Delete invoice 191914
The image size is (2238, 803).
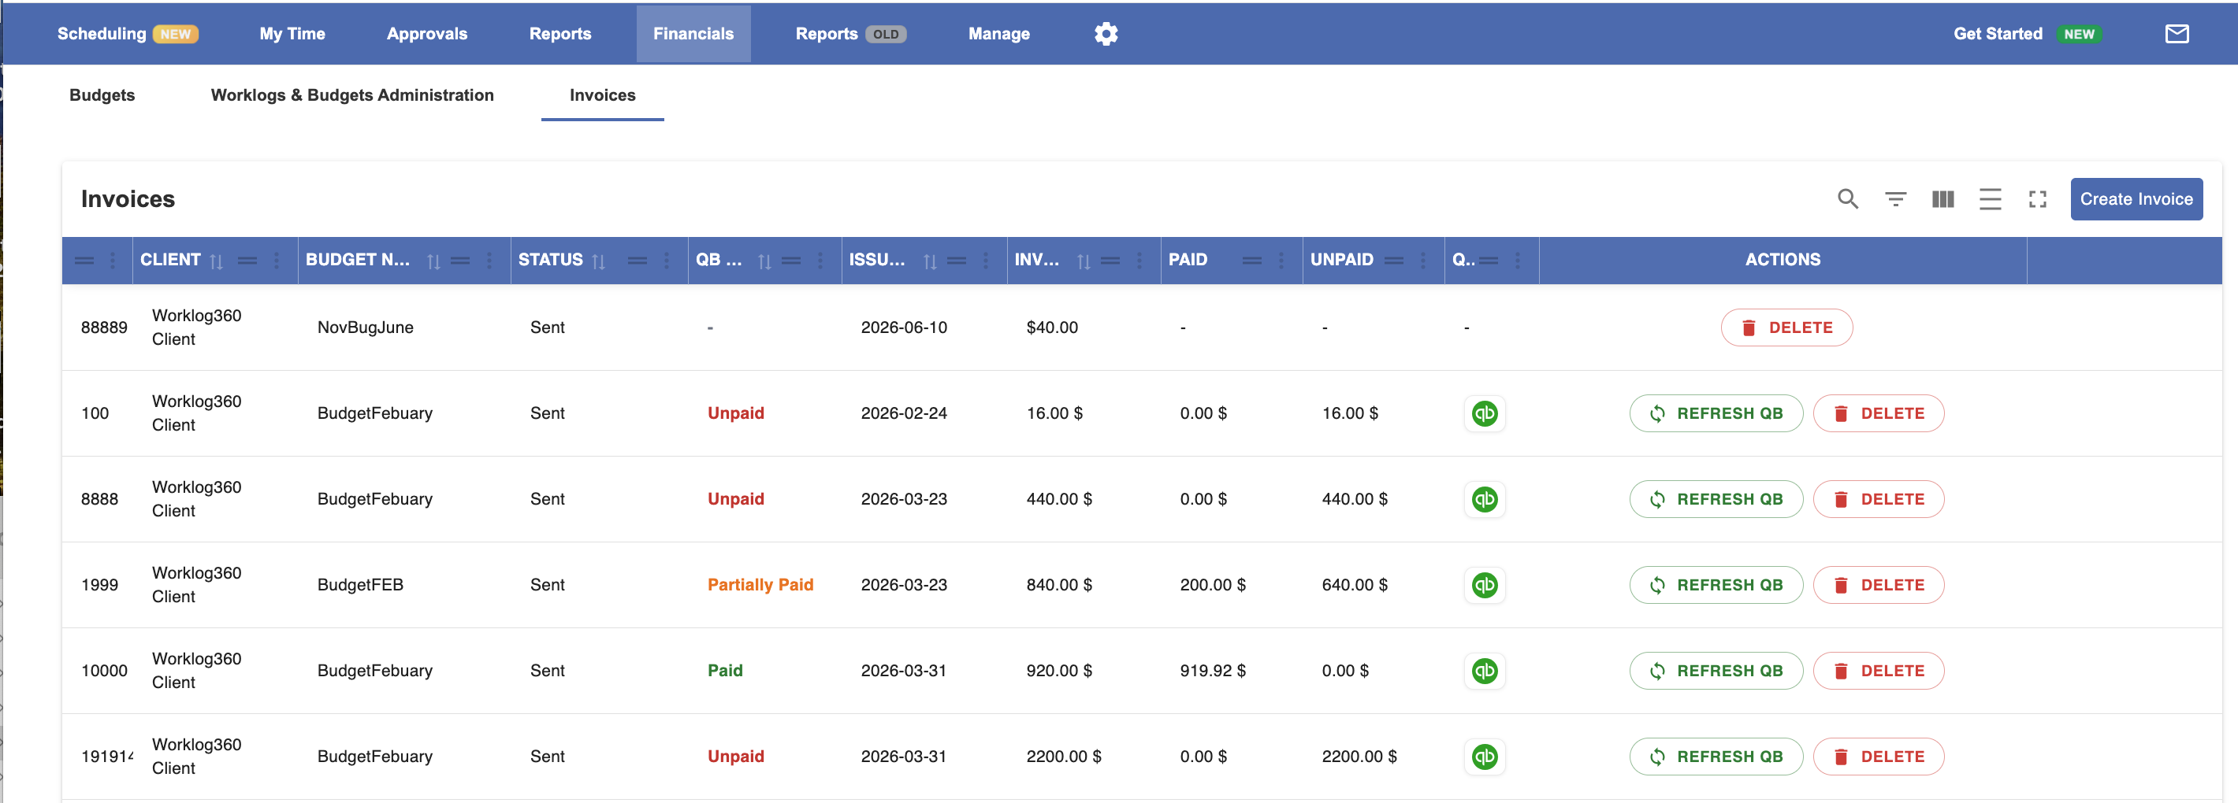[x=1879, y=757]
